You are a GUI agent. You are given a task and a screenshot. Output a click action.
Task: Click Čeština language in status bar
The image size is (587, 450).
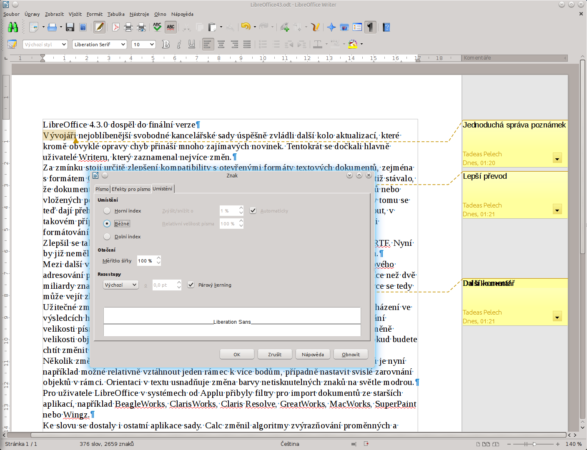[x=290, y=444]
